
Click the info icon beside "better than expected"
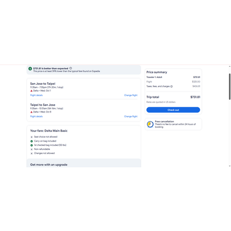click(x=70, y=68)
